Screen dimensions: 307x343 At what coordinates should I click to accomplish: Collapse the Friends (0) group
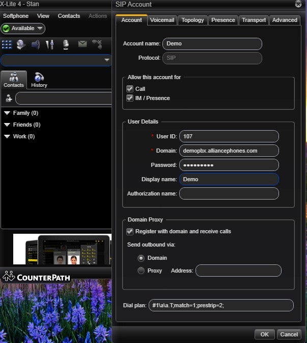click(7, 125)
